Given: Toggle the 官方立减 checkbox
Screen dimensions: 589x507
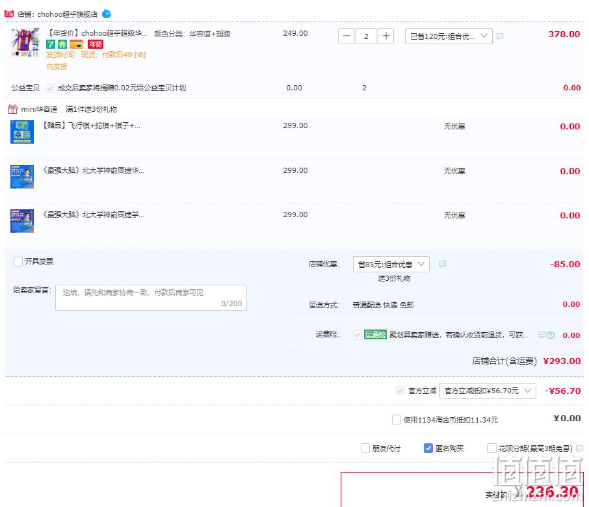Looking at the screenshot, I should click(x=400, y=391).
